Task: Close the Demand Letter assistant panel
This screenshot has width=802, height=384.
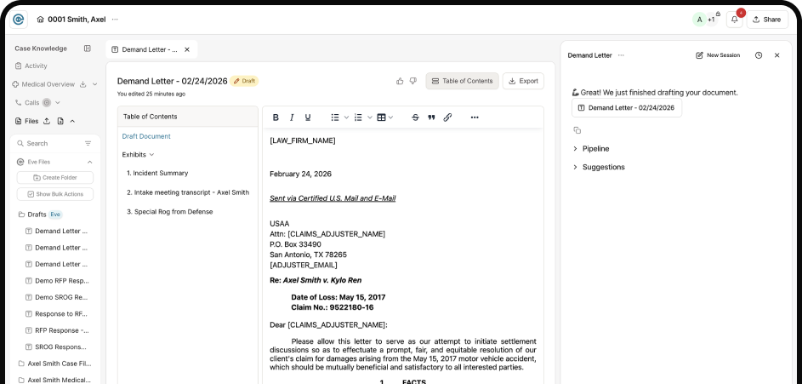Action: pyautogui.click(x=777, y=55)
